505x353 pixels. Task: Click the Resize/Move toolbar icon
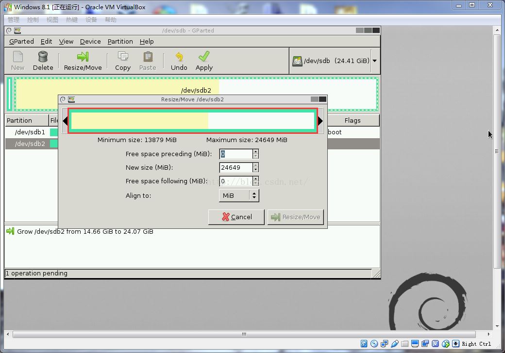(83, 61)
